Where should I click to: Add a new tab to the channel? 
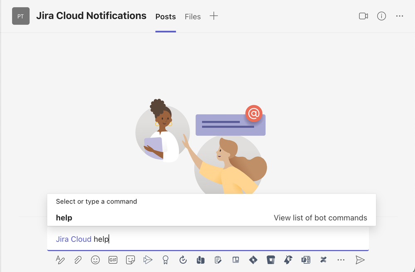pos(214,16)
